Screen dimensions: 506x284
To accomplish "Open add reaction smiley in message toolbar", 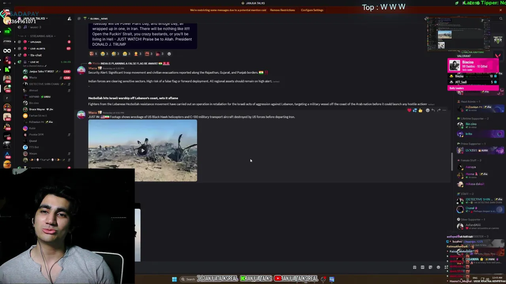I will tap(427, 110).
